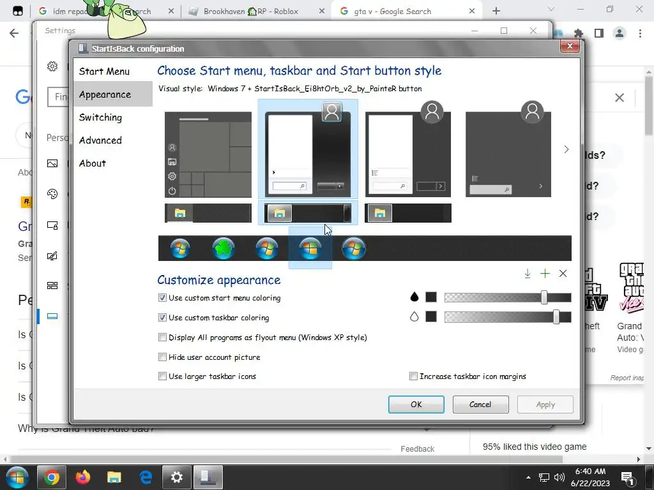The width and height of the screenshot is (654, 490).
Task: Open Themes icon in Settings sidebar
Action: [52, 256]
